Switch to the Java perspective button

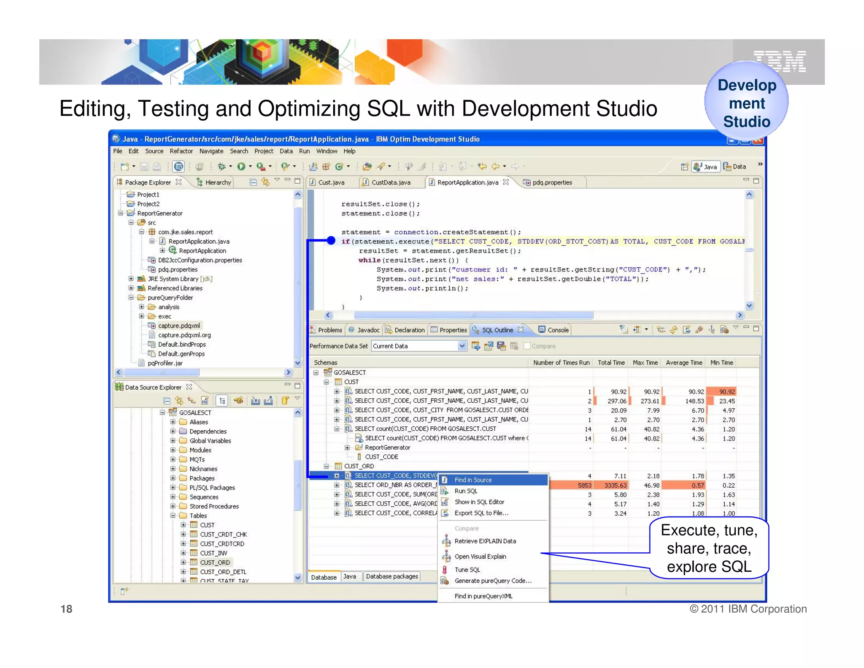click(x=705, y=167)
